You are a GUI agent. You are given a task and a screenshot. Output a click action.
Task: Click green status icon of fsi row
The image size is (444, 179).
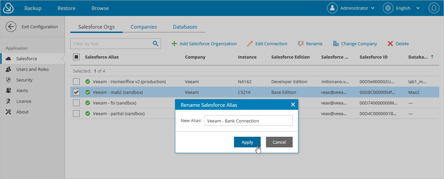click(x=88, y=103)
